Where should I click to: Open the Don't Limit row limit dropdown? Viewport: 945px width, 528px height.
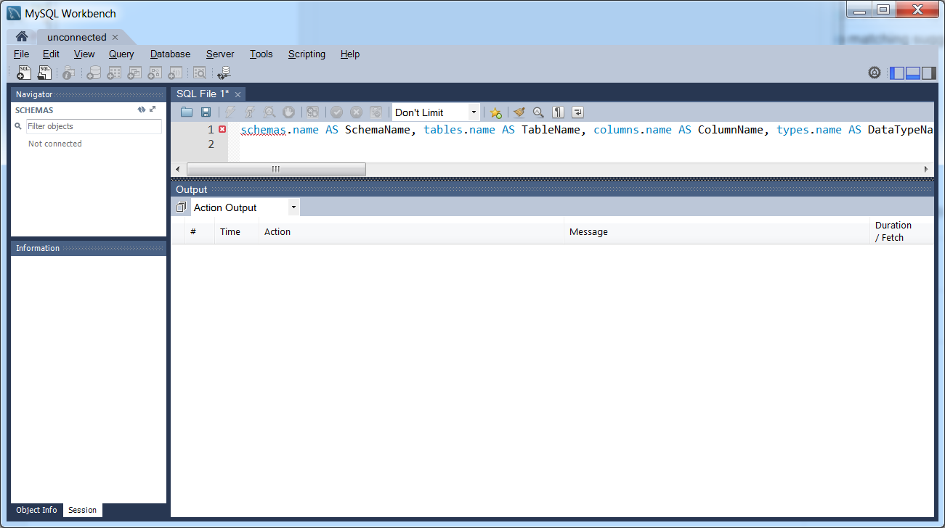[x=472, y=112]
